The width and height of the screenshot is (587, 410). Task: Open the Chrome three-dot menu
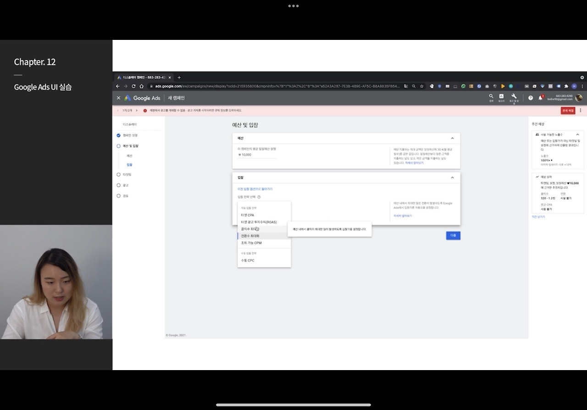click(x=582, y=86)
